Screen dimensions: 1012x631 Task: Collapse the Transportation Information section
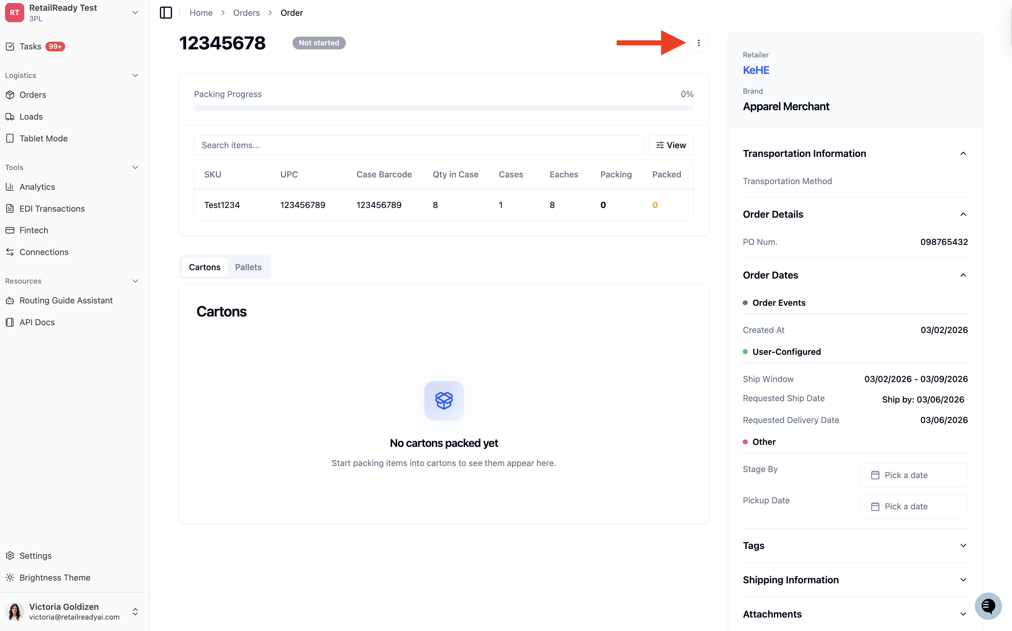(963, 154)
